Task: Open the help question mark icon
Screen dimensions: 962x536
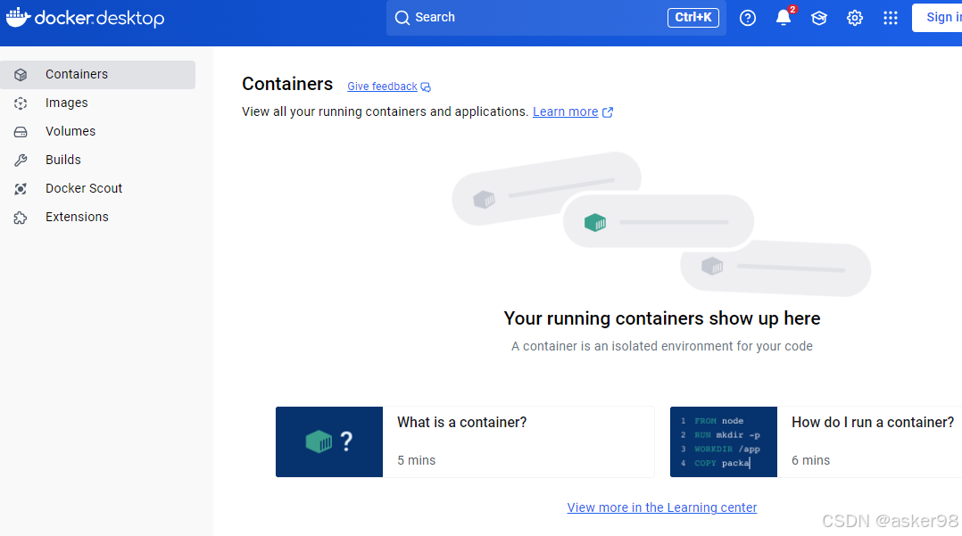Action: tap(747, 18)
